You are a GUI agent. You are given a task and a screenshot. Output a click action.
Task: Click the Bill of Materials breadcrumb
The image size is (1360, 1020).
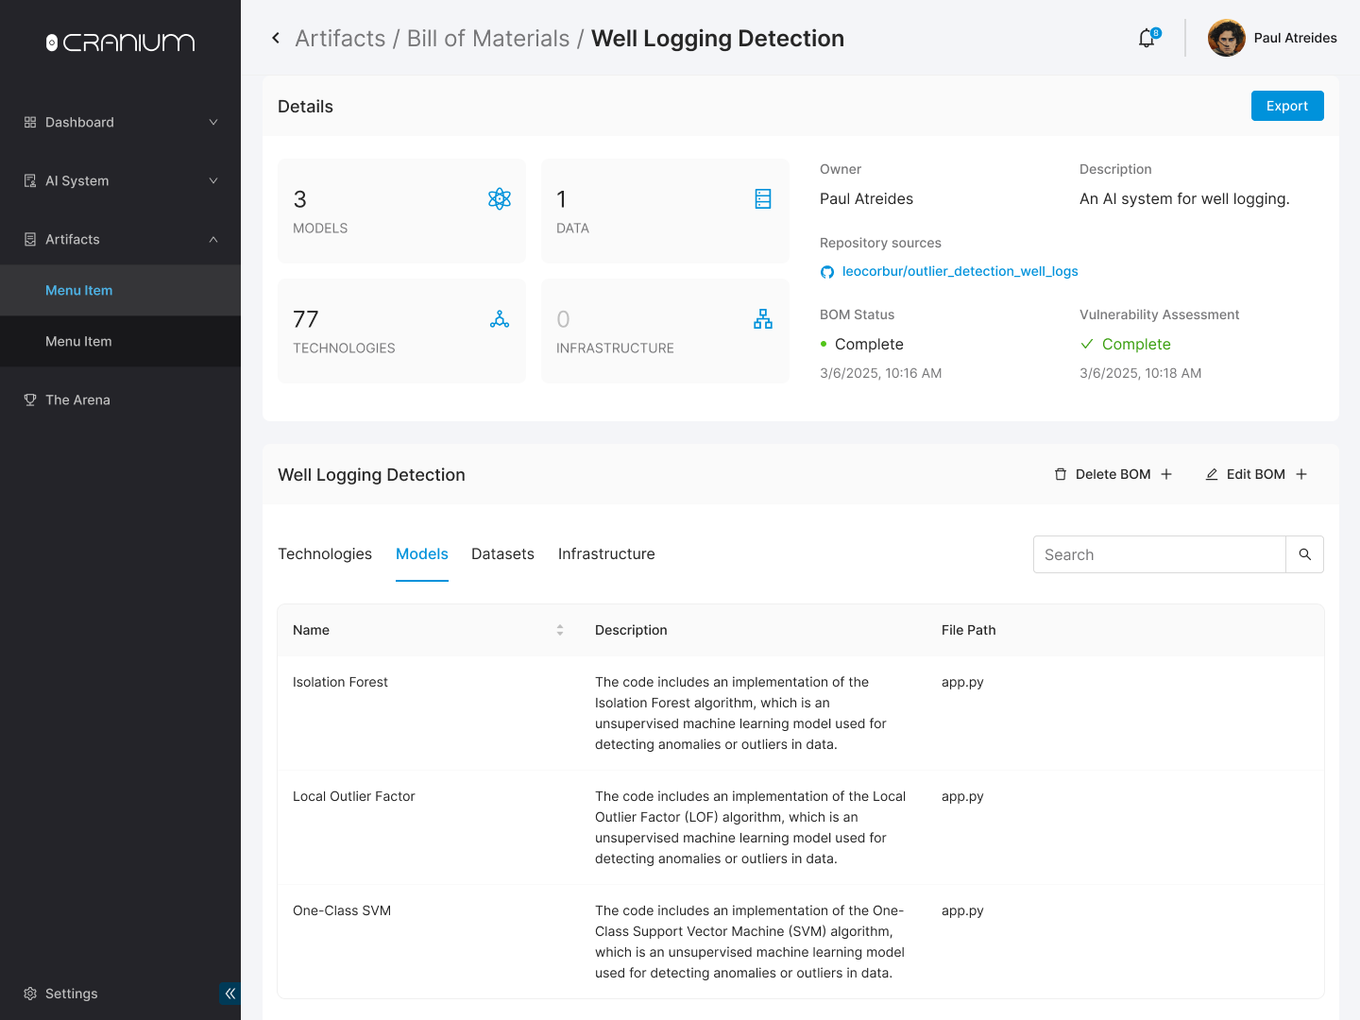[x=488, y=38]
